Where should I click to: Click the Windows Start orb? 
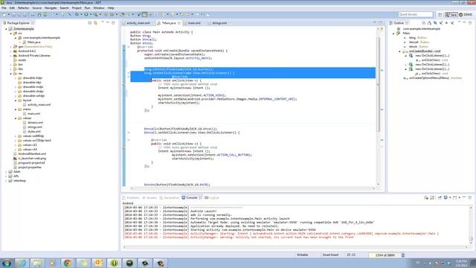7,263
